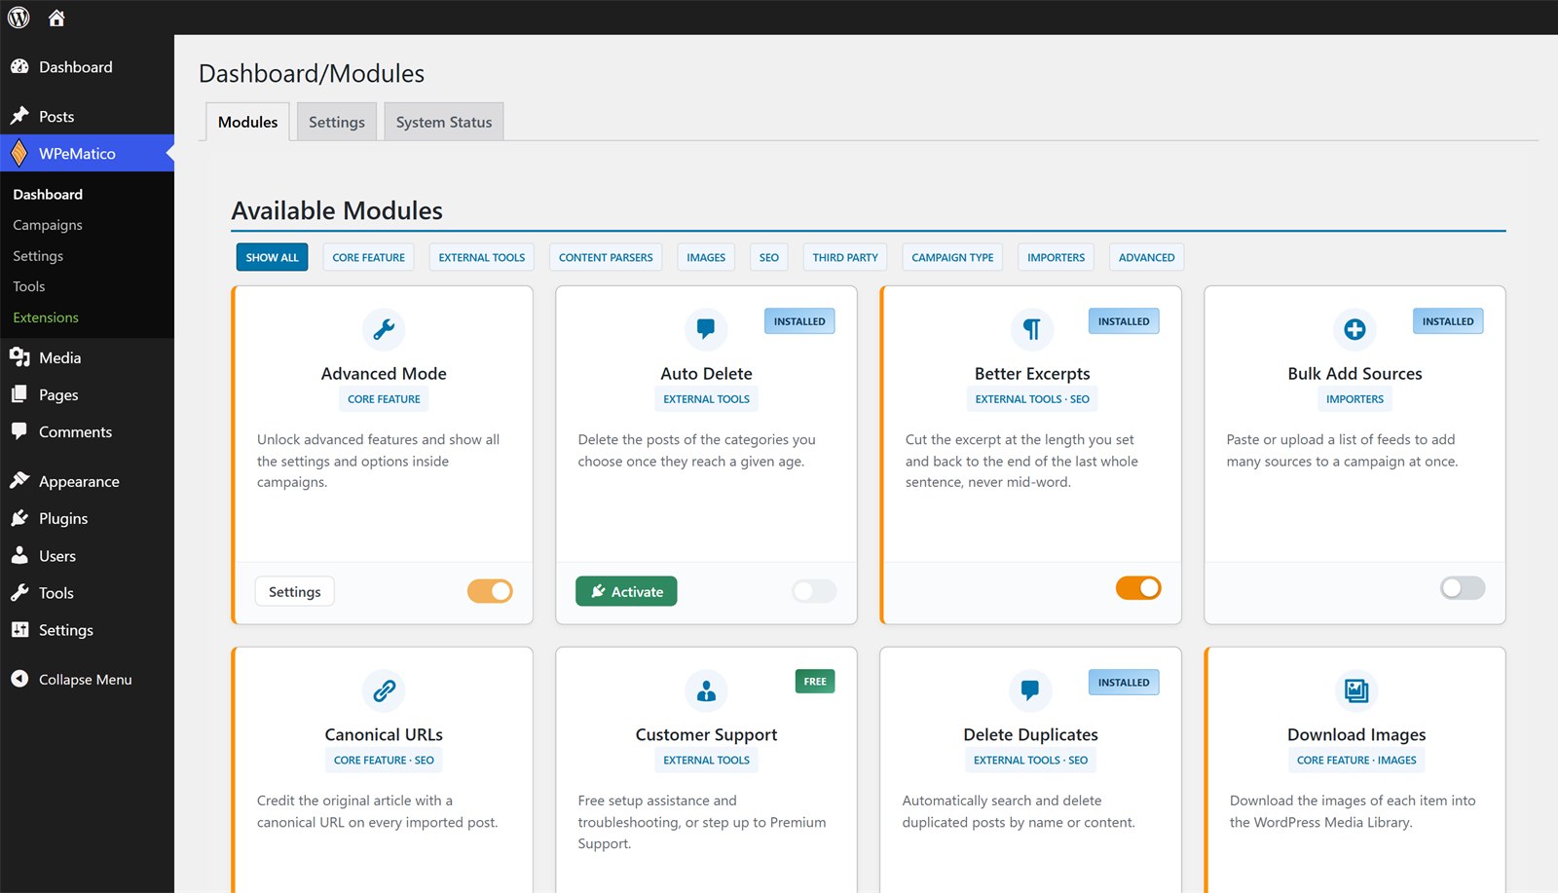Click the Better Excerpts pilcrow icon
This screenshot has height=893, width=1558.
click(x=1031, y=329)
